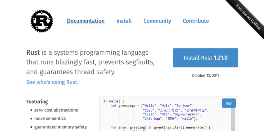This screenshot has height=131, width=264.
Task: Follow the See who's using Rust link
Action: (52, 82)
